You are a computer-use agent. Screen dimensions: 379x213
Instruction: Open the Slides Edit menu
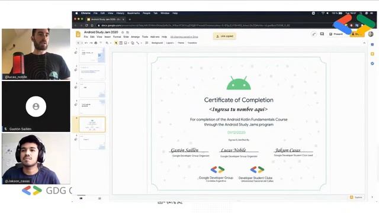(92, 37)
